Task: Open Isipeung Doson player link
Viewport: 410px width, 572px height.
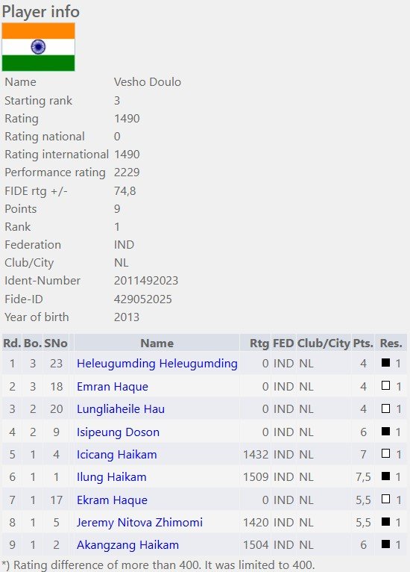Action: coord(118,432)
